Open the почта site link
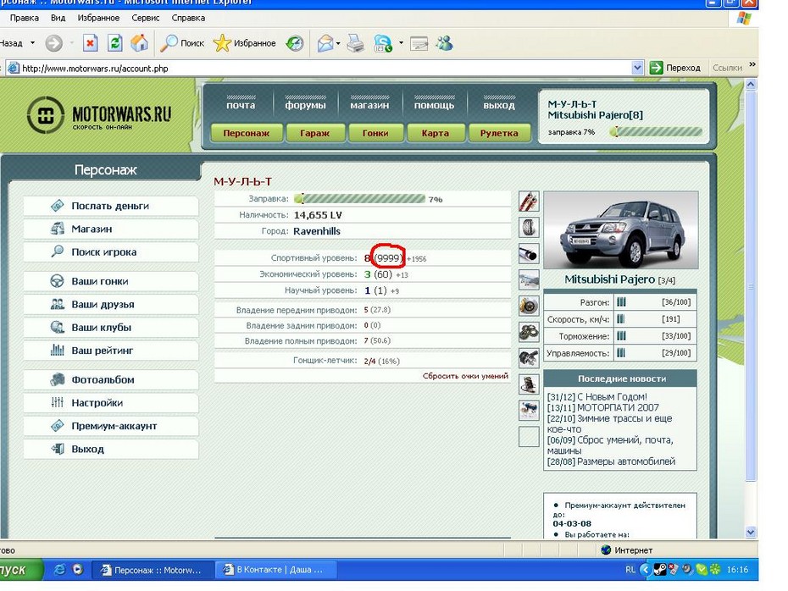Viewport: 788px width, 591px height. click(x=241, y=105)
